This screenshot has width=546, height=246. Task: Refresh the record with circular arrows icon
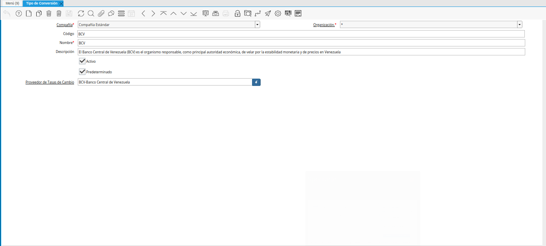81,13
